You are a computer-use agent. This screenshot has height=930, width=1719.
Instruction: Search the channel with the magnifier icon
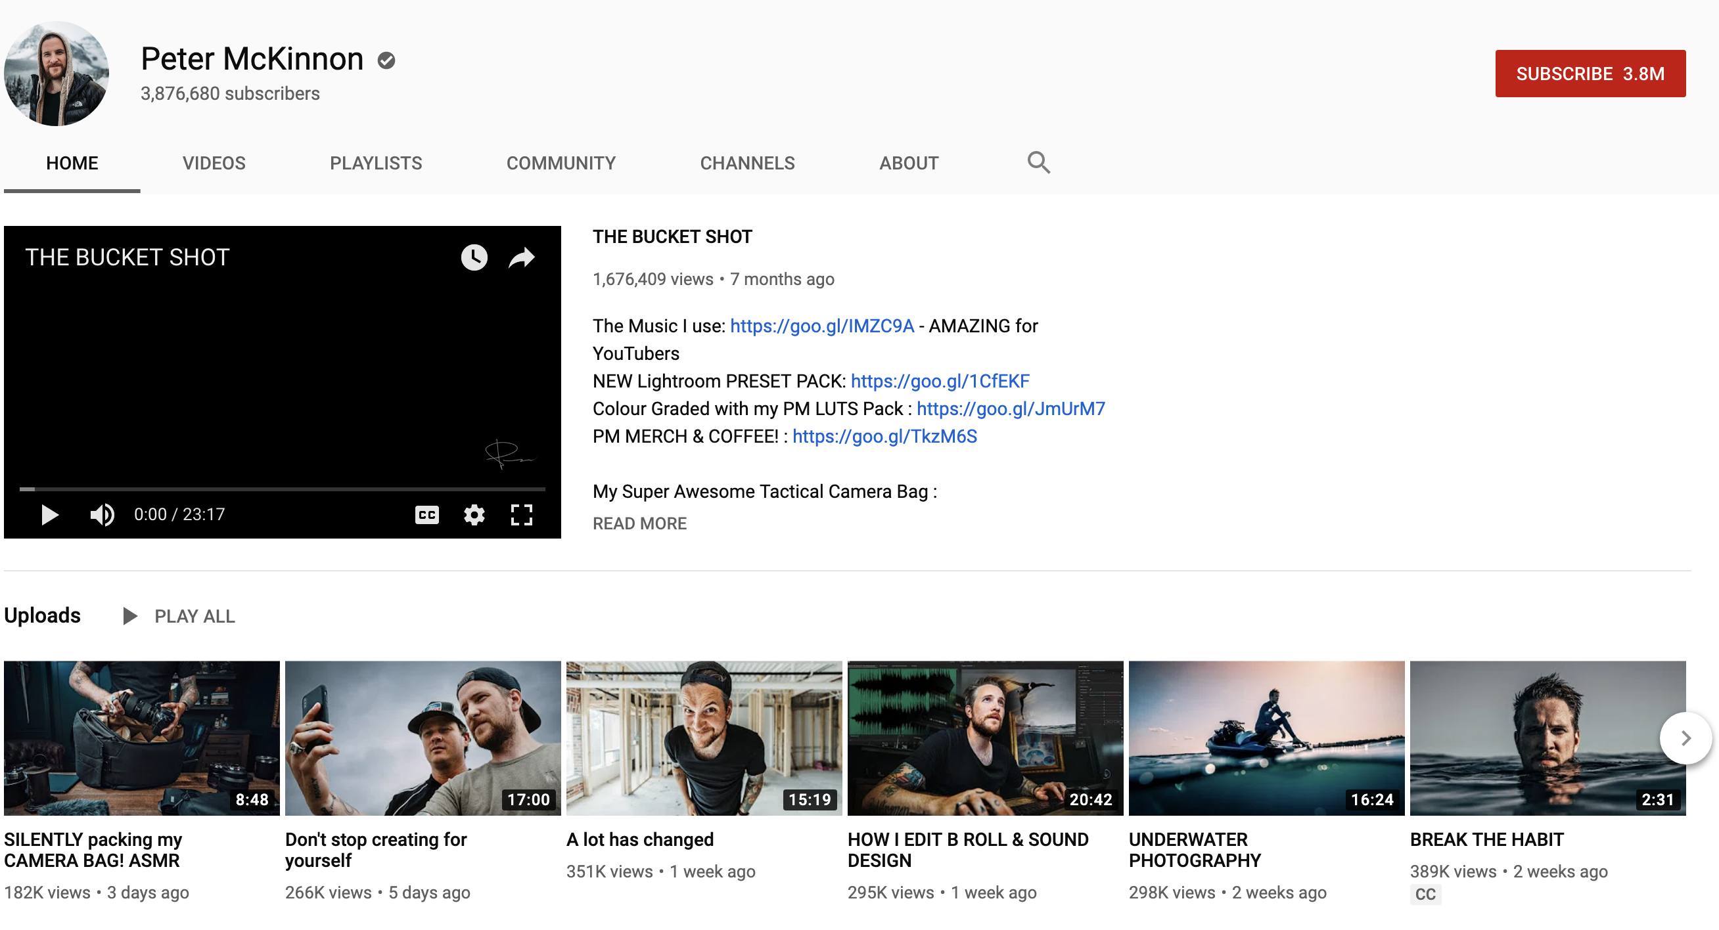tap(1039, 162)
